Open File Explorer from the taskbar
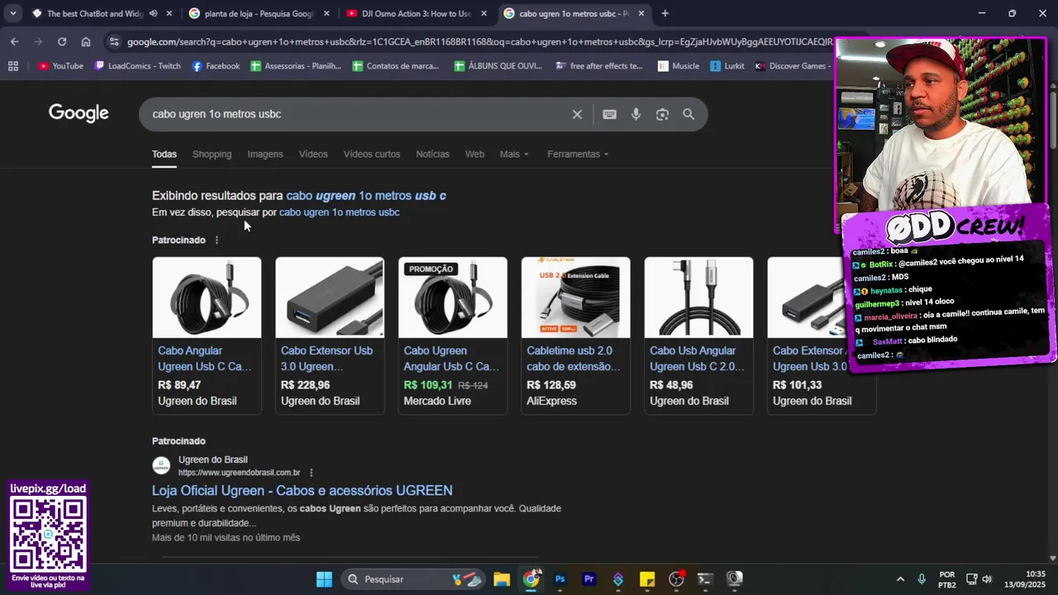This screenshot has width=1058, height=595. [x=502, y=579]
